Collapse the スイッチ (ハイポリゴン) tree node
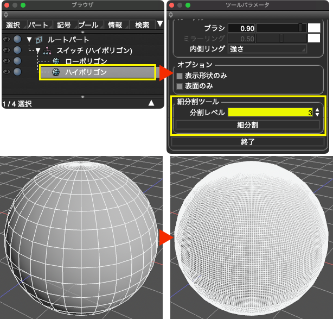333x319 pixels. [37, 51]
